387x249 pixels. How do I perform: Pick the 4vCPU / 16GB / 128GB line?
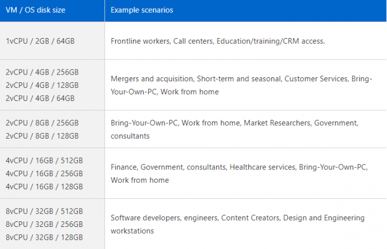tap(44, 186)
